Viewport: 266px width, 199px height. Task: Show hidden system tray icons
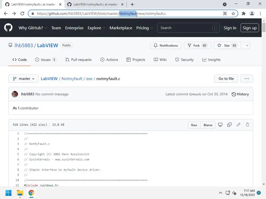pos(220,193)
